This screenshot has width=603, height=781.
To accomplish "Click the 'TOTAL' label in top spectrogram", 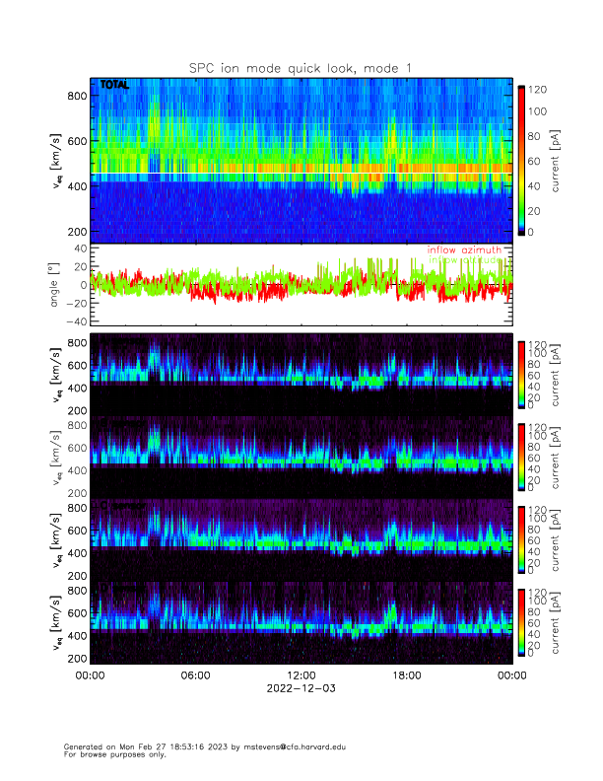I will point(114,87).
